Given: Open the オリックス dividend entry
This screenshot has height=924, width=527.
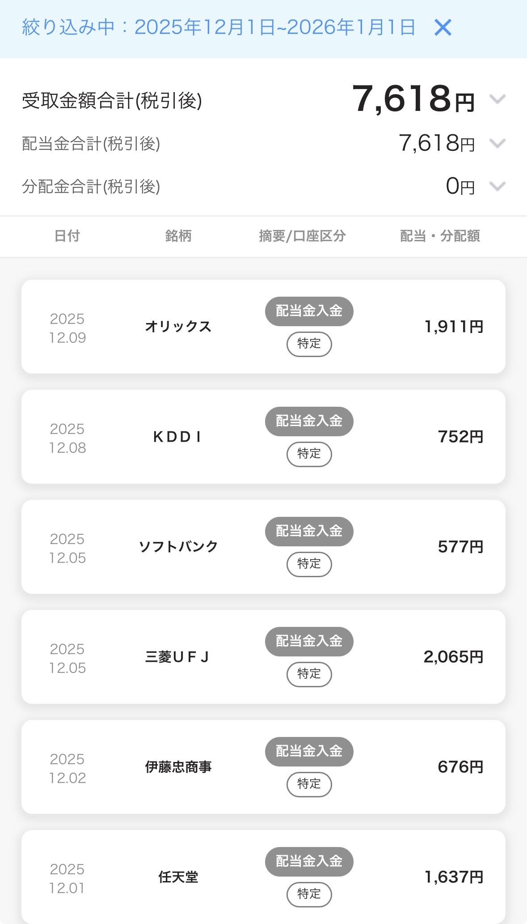Looking at the screenshot, I should [x=178, y=327].
